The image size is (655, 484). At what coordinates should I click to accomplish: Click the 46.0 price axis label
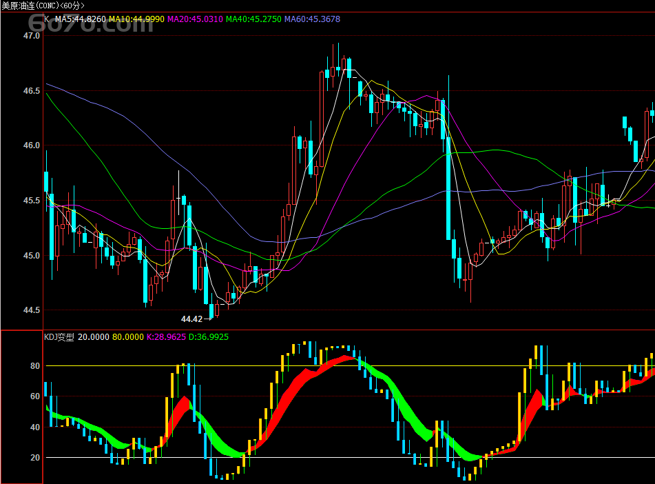point(32,145)
